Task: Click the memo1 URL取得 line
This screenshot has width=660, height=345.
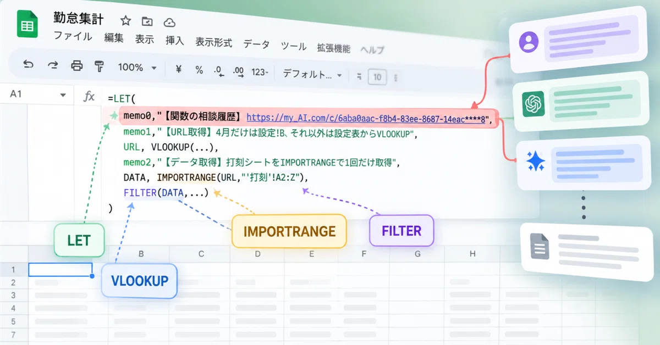Action: coord(271,132)
